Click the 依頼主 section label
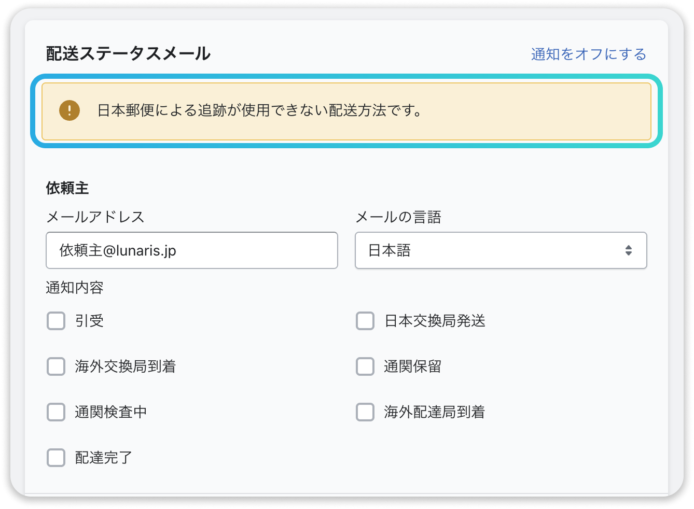This screenshot has height=509, width=694. pyautogui.click(x=67, y=188)
